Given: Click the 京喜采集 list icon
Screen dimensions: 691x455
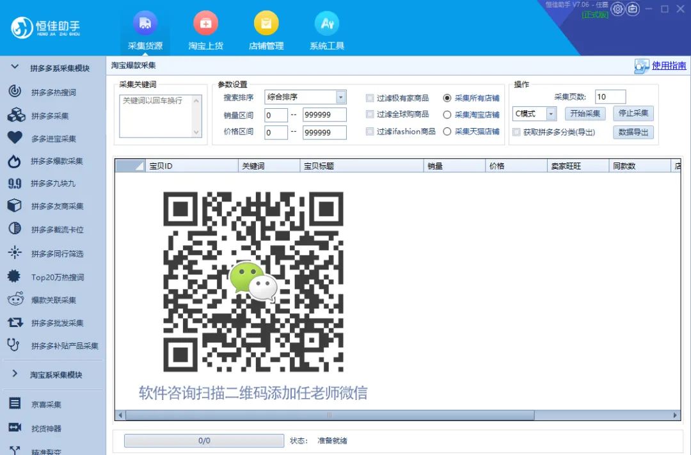Looking at the screenshot, I should pos(15,403).
